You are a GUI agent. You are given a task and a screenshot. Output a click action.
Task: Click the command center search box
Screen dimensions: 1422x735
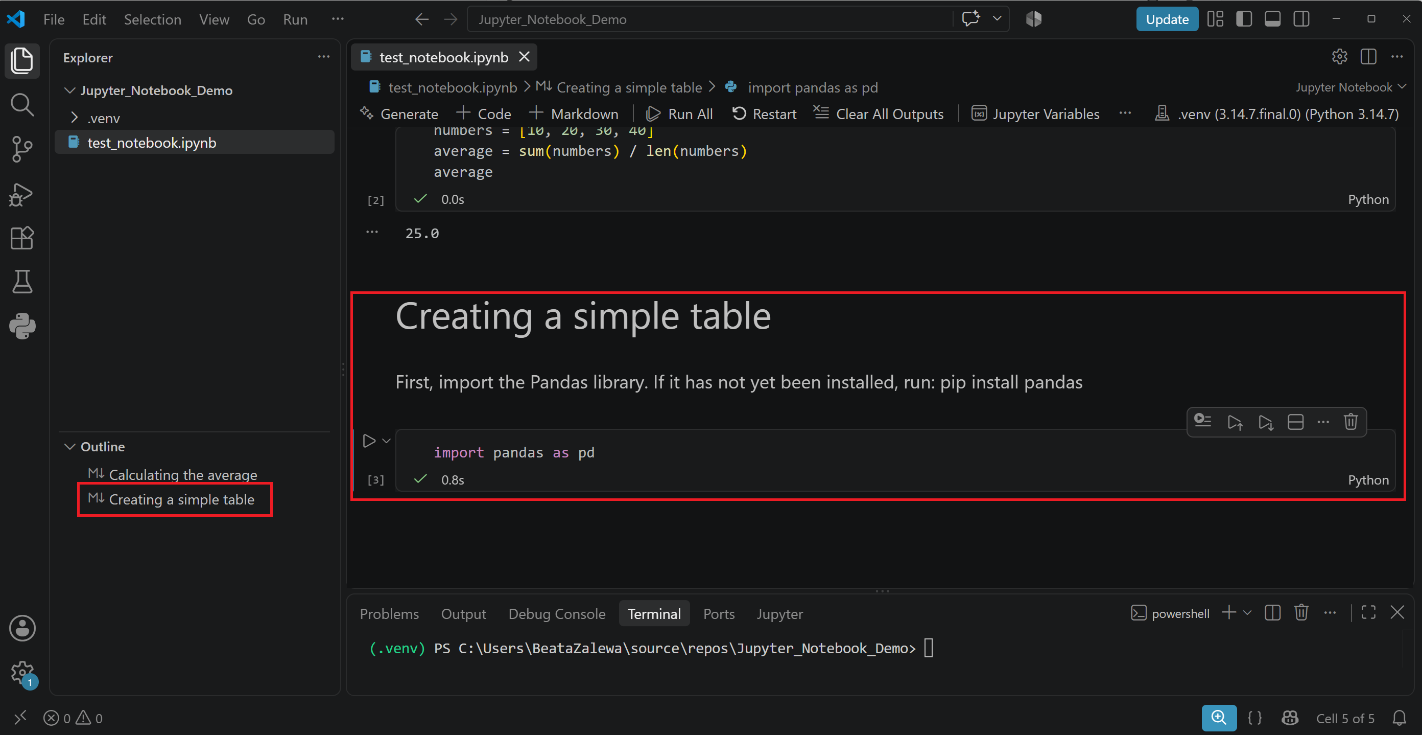pos(709,19)
